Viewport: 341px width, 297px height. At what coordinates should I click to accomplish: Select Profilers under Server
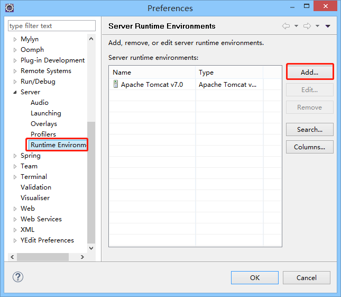[43, 134]
